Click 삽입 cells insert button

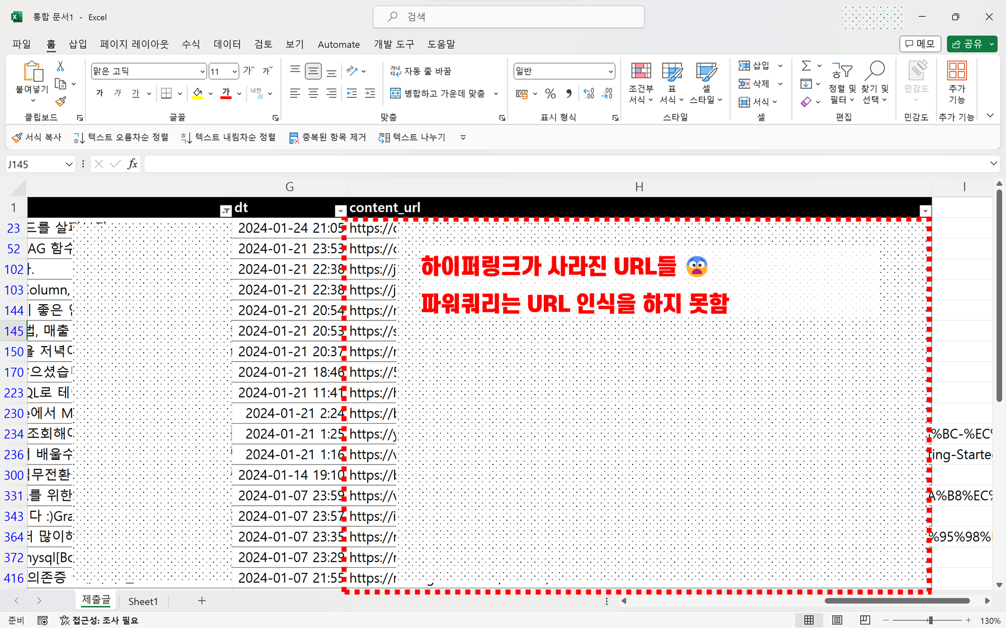[754, 66]
